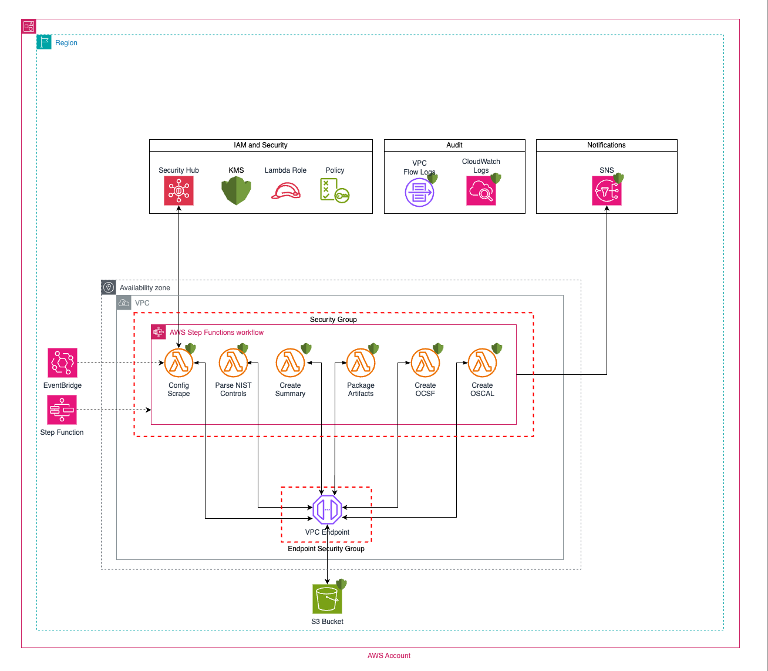Viewport: 768px width, 671px height.
Task: Click the Availability zone pin icon
Action: click(109, 287)
